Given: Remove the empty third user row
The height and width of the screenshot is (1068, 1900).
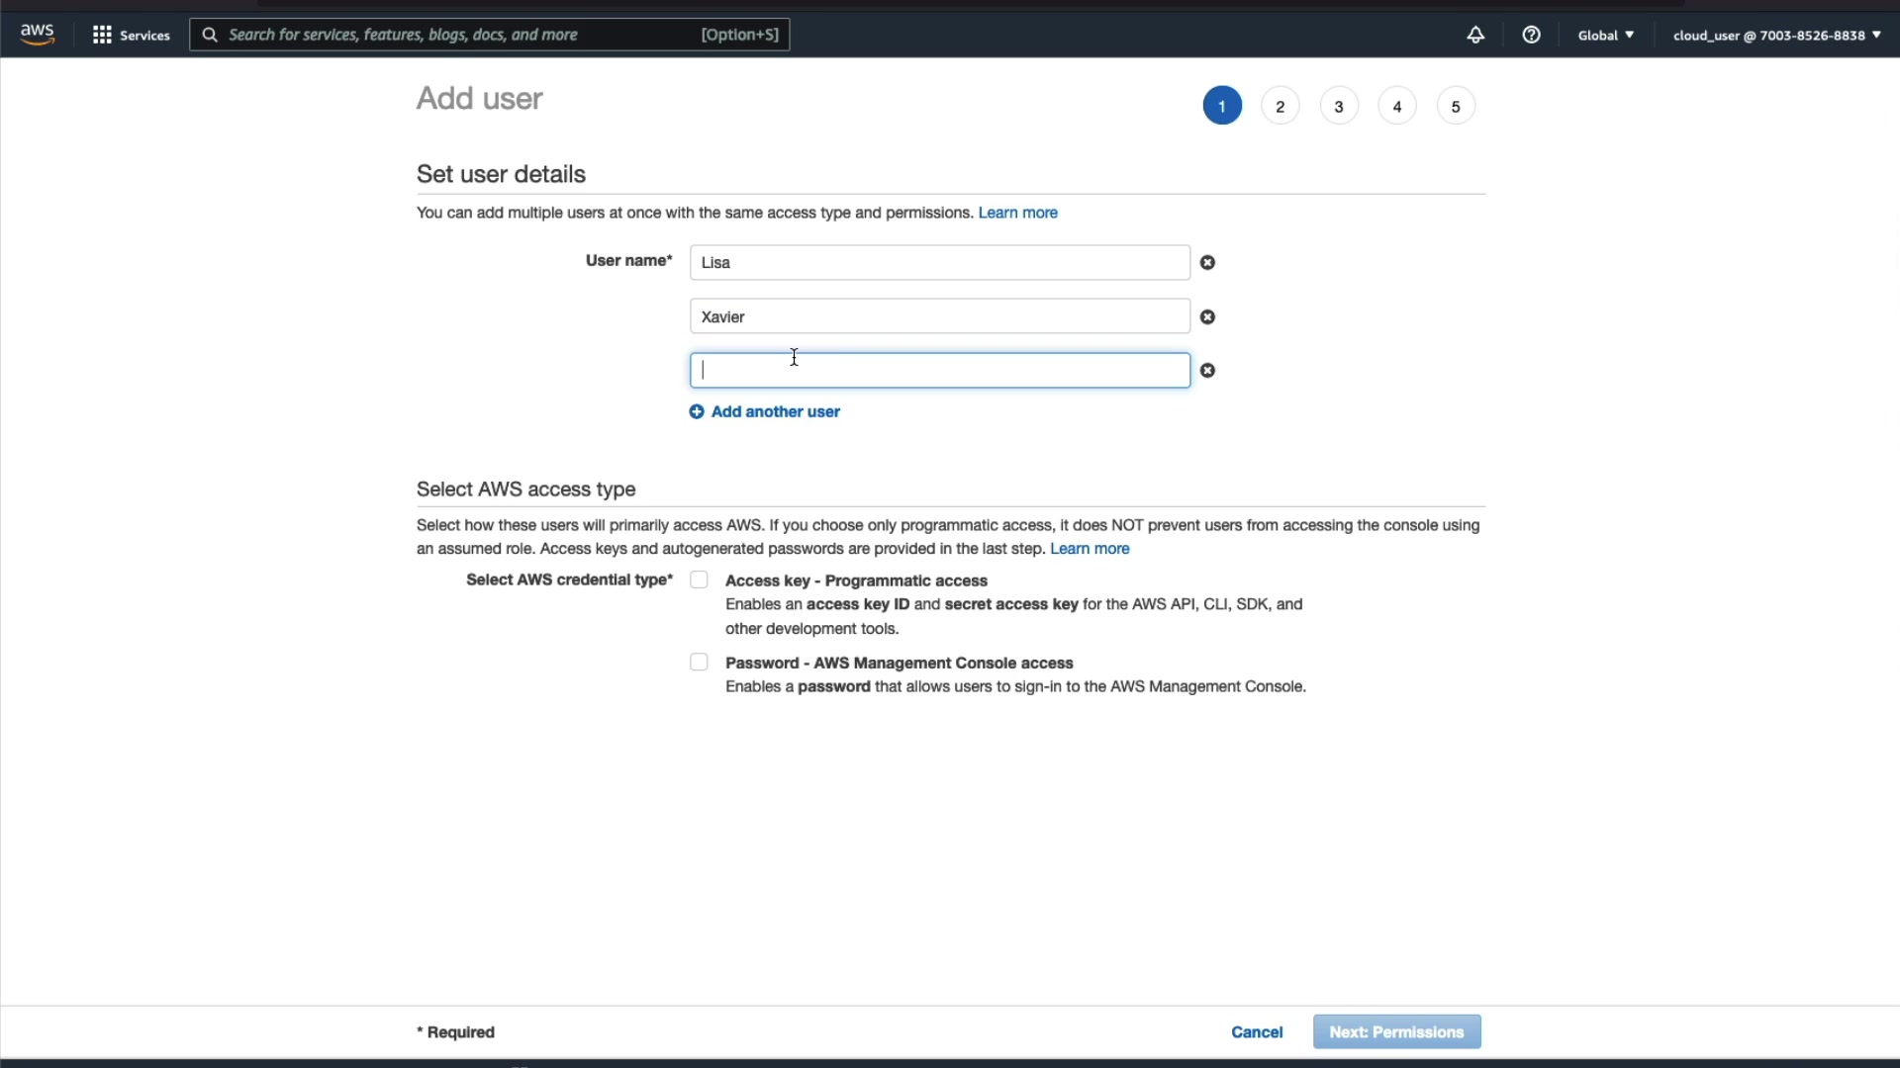Looking at the screenshot, I should pyautogui.click(x=1207, y=371).
